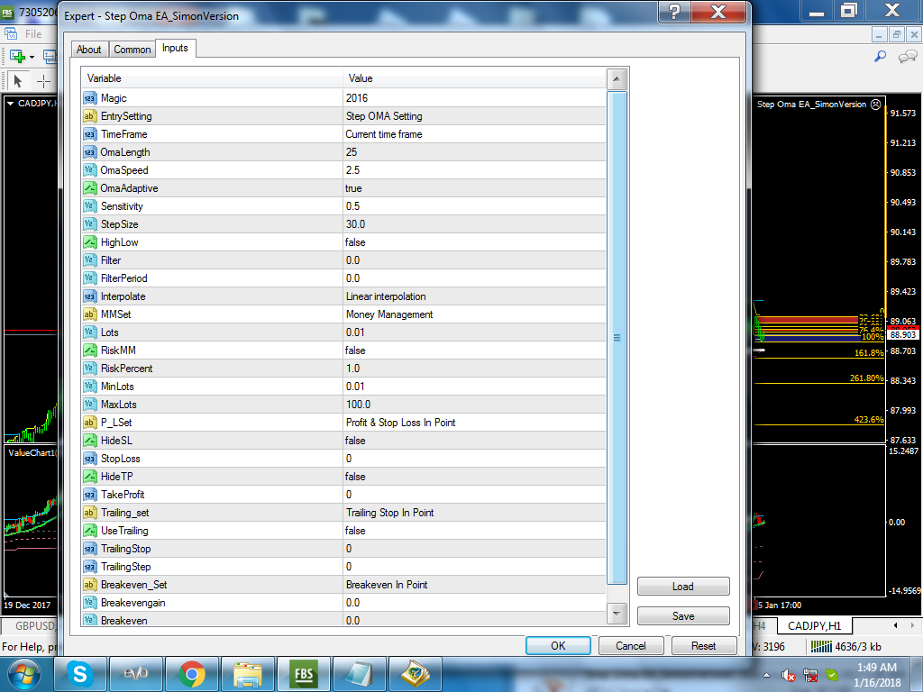This screenshot has height=692, width=923.
Task: Click the EntrySetting string type icon
Action: 89,116
